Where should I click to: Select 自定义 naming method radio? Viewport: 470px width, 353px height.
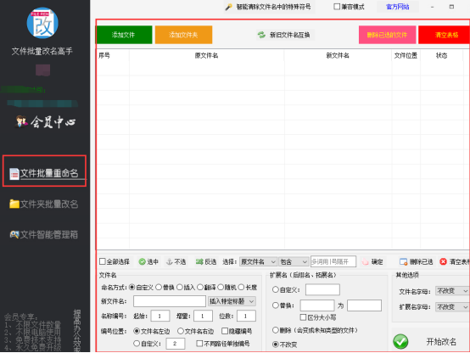coord(131,288)
